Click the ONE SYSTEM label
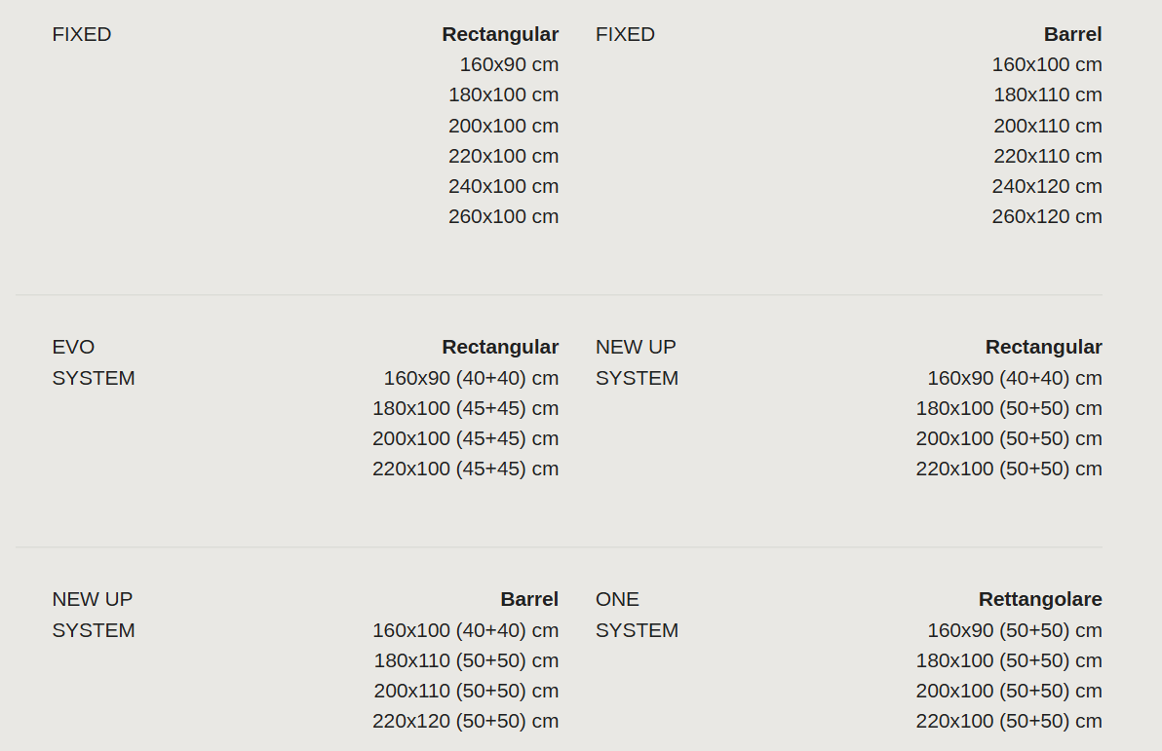Image resolution: width=1162 pixels, height=751 pixels. 637,614
